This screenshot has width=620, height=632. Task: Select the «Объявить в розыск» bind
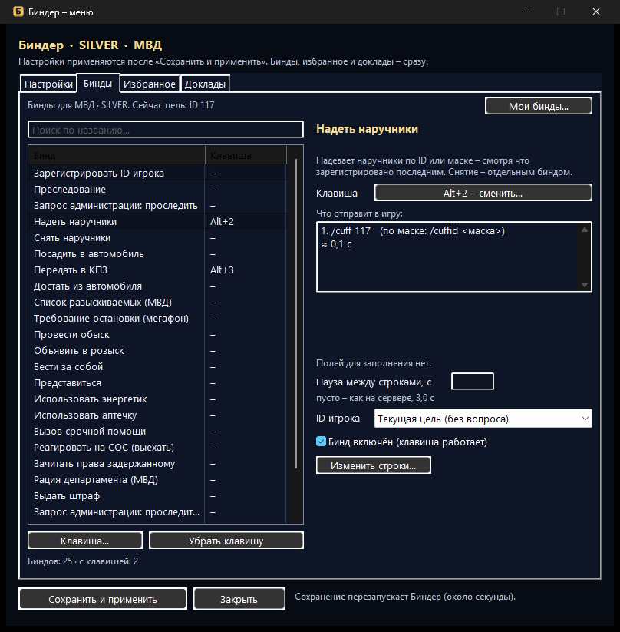[x=157, y=351]
